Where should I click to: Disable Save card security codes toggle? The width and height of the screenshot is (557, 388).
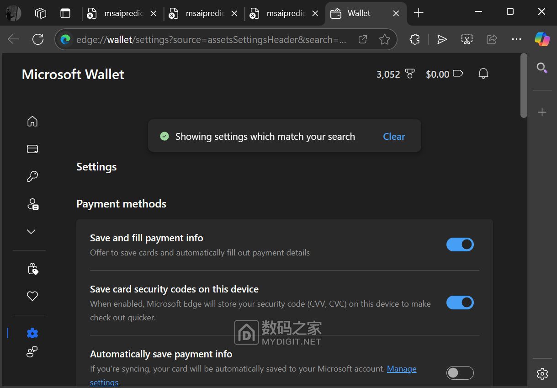coord(460,303)
